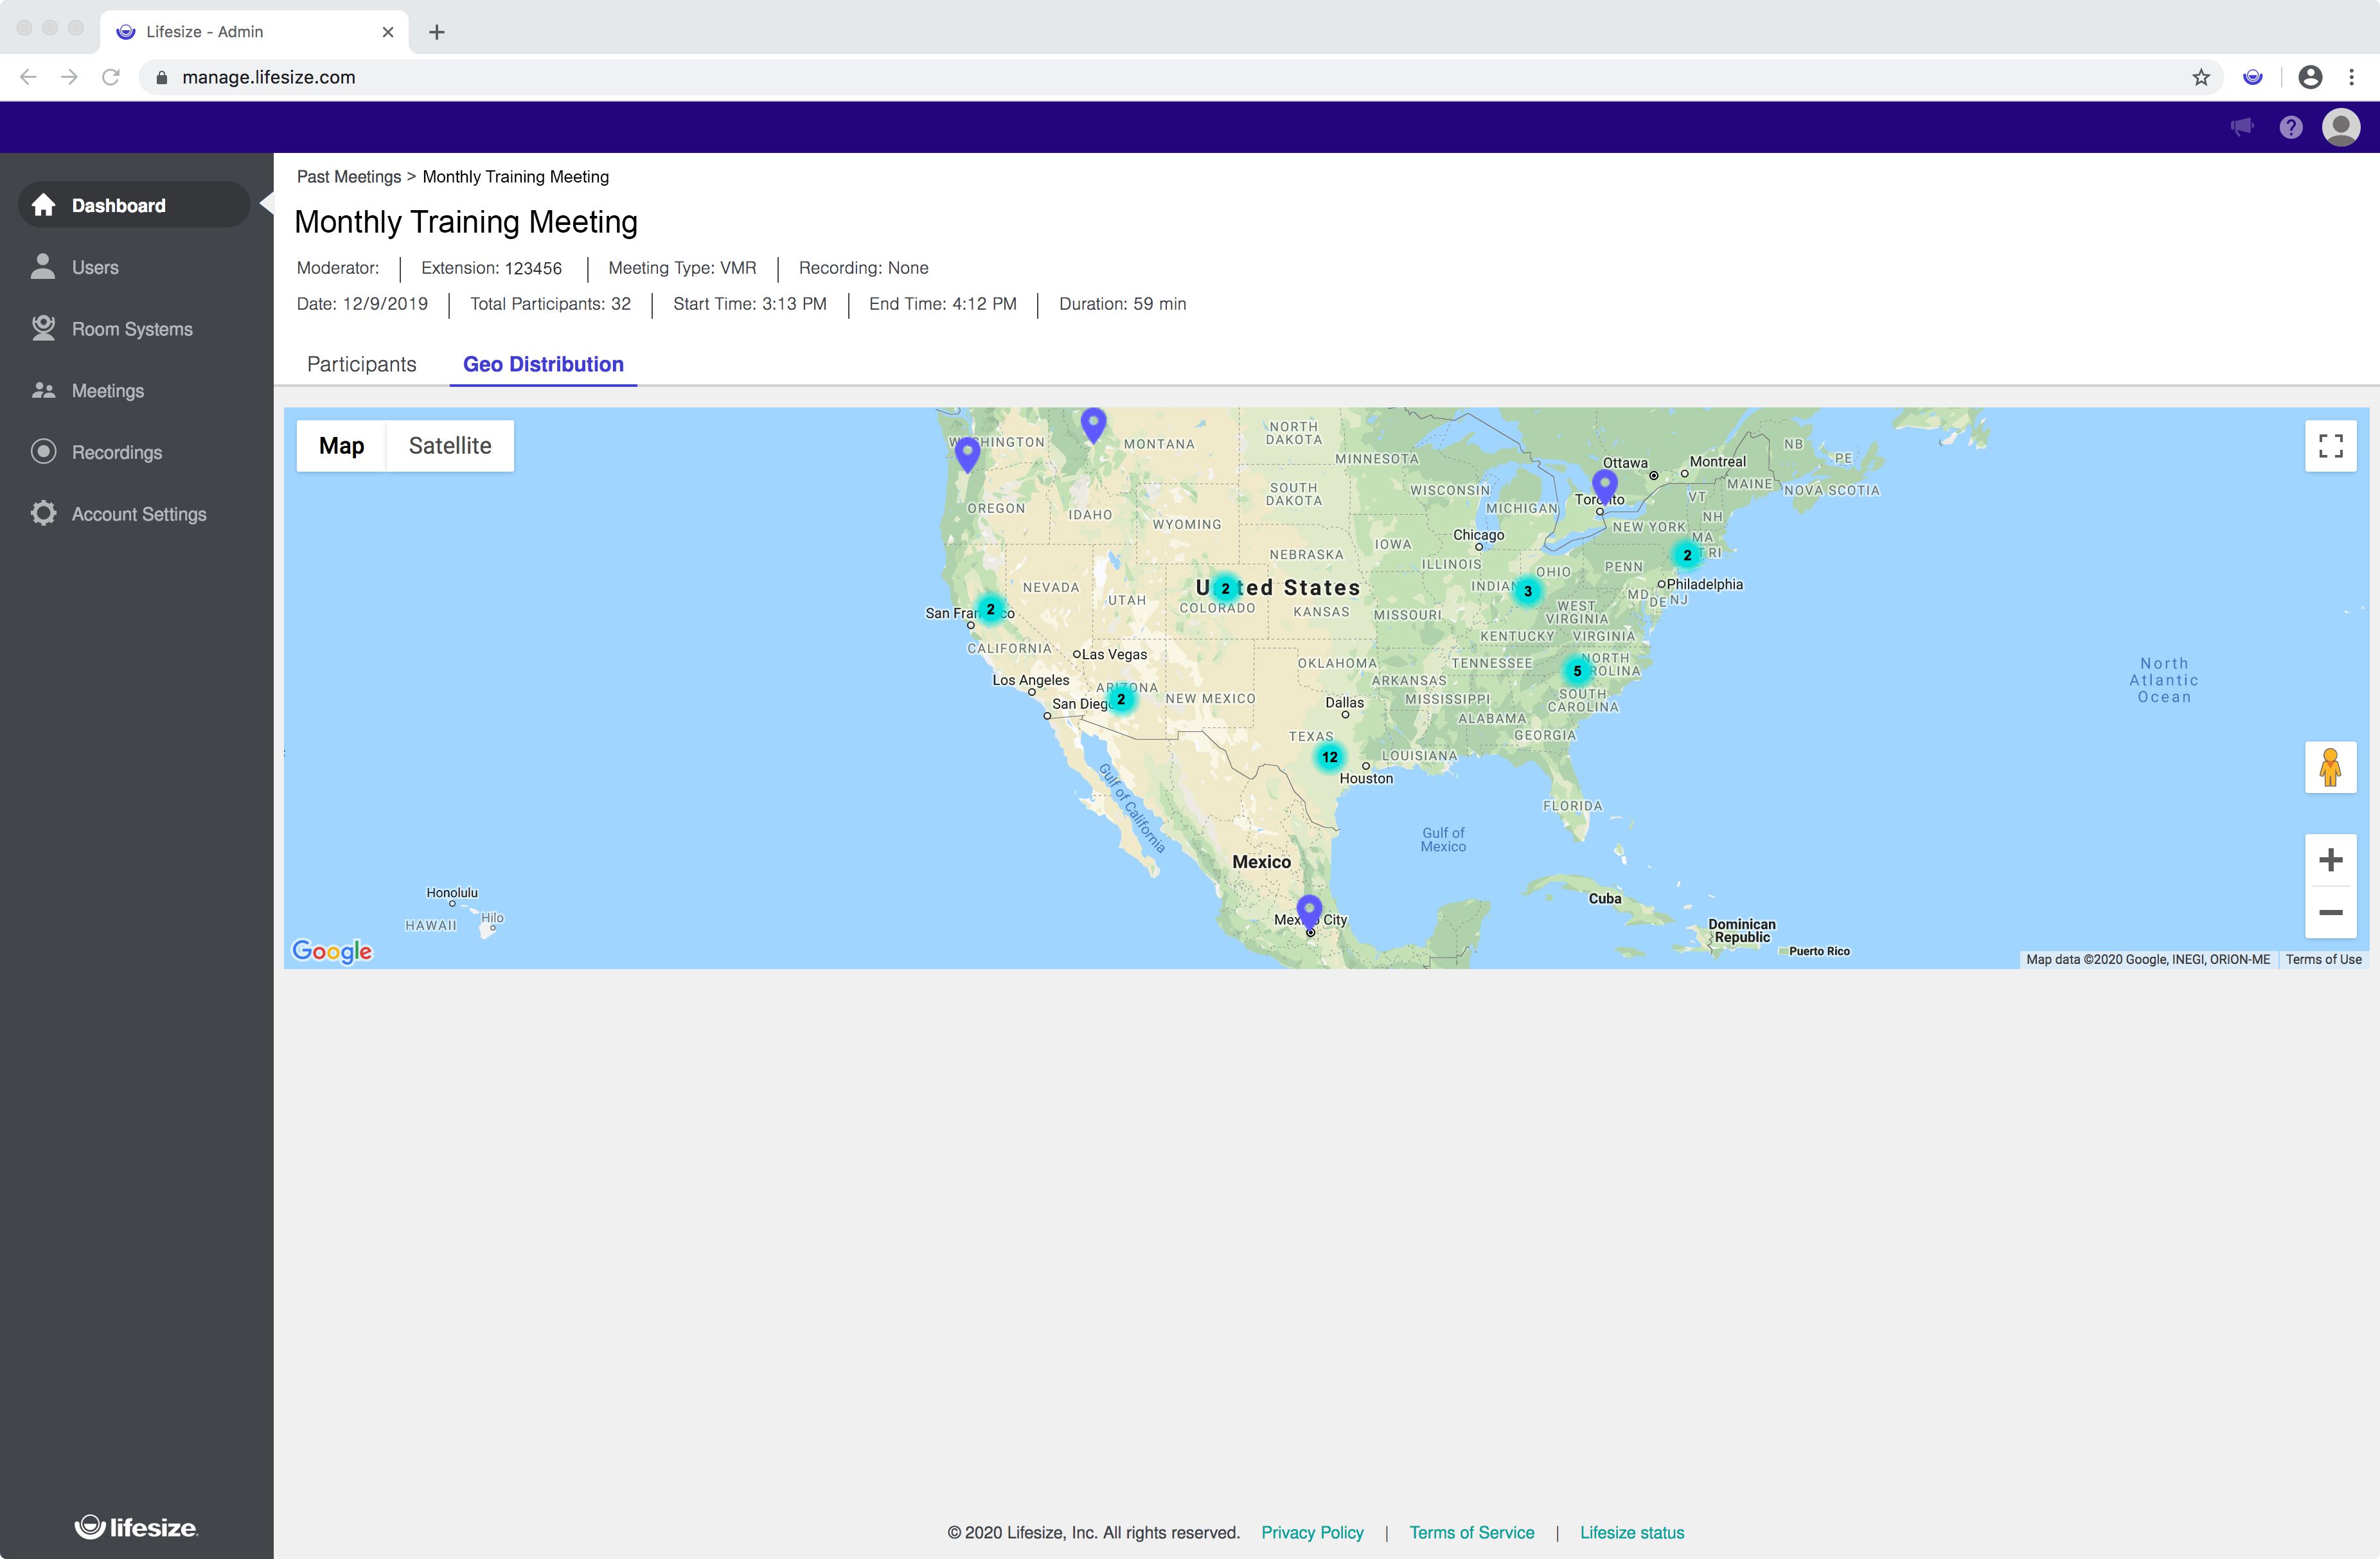The width and height of the screenshot is (2380, 1559).
Task: Click the North Carolina cluster showing 5
Action: point(1577,671)
